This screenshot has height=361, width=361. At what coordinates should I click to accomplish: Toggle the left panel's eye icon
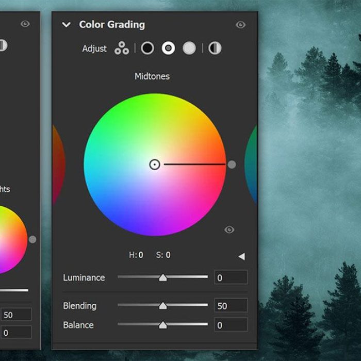coord(25,24)
